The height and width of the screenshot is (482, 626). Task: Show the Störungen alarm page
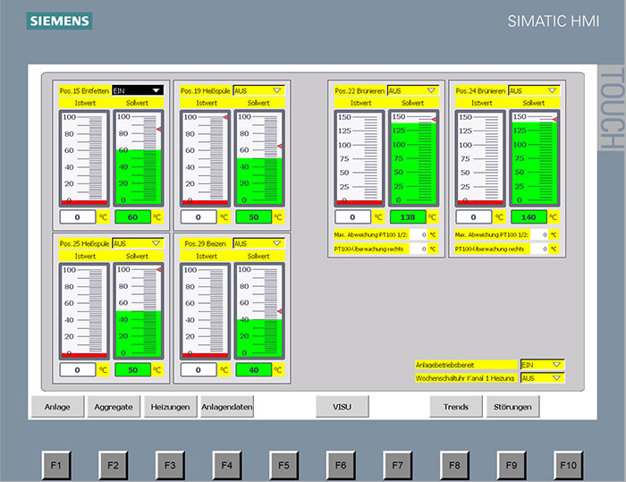(513, 407)
